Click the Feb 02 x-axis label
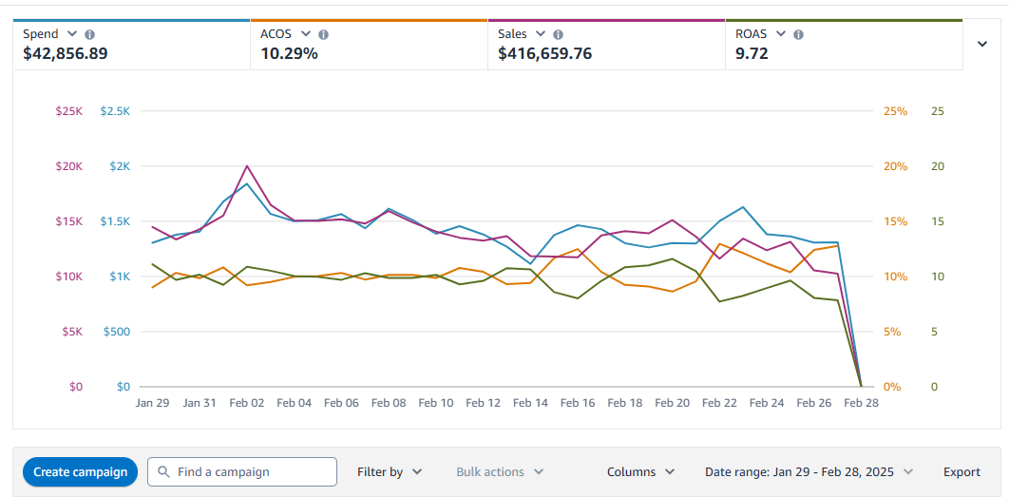The height and width of the screenshot is (497, 1009). pos(247,403)
